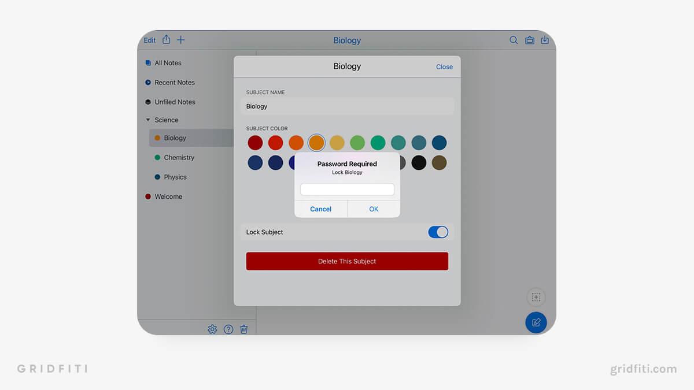Confirm with OK in the password prompt

(373, 209)
